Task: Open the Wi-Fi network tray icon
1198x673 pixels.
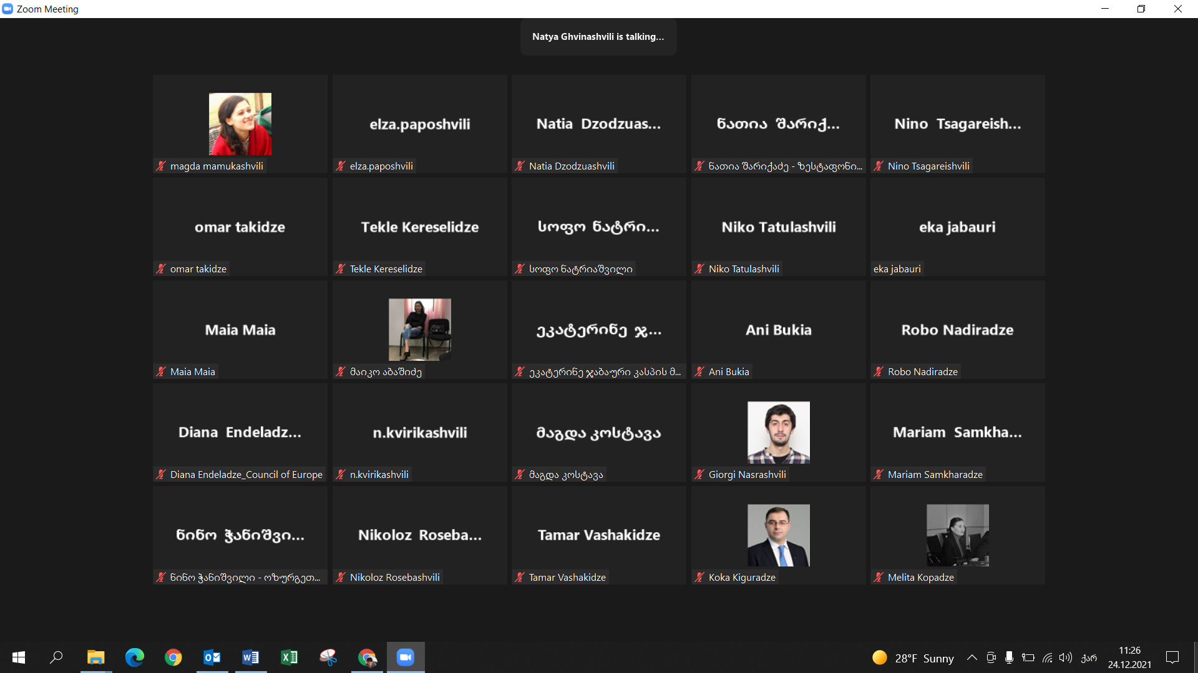Action: [x=1048, y=657]
